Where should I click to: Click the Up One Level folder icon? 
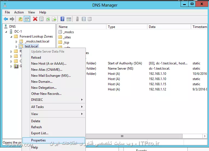[20, 19]
